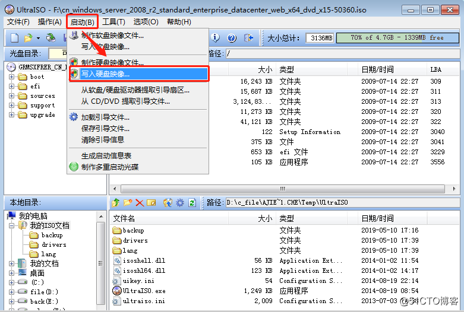
Task: Click the red X delete icon in local toolbar
Action: pos(140,203)
